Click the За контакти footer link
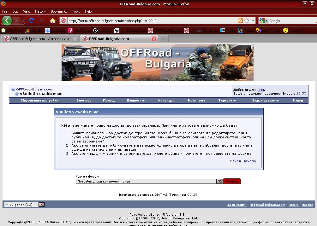 237,205
